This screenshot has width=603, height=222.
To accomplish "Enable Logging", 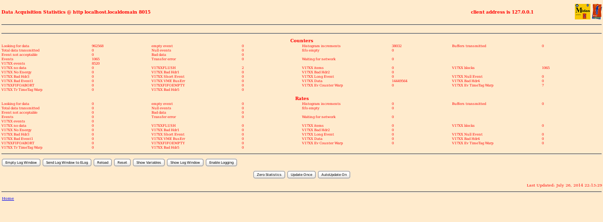I will point(221,162).
